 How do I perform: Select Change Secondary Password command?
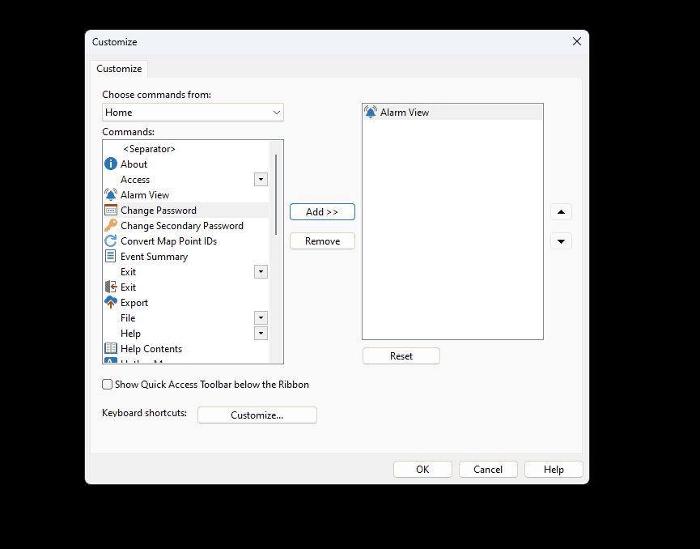click(182, 226)
